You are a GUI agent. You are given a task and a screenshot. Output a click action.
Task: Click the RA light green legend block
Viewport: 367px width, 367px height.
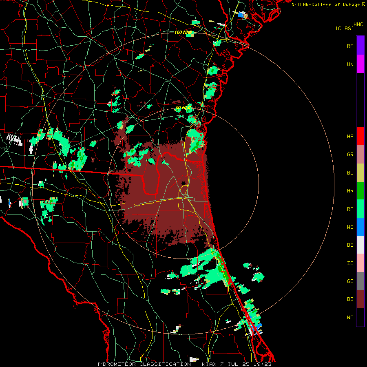[x=360, y=209]
